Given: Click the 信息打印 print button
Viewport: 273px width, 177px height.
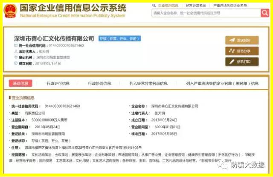Looking at the screenshot, I should tap(242, 62).
